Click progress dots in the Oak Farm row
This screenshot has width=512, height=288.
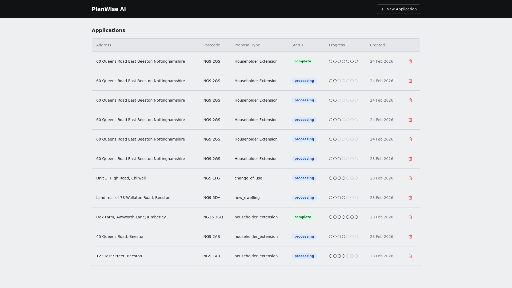pos(343,217)
